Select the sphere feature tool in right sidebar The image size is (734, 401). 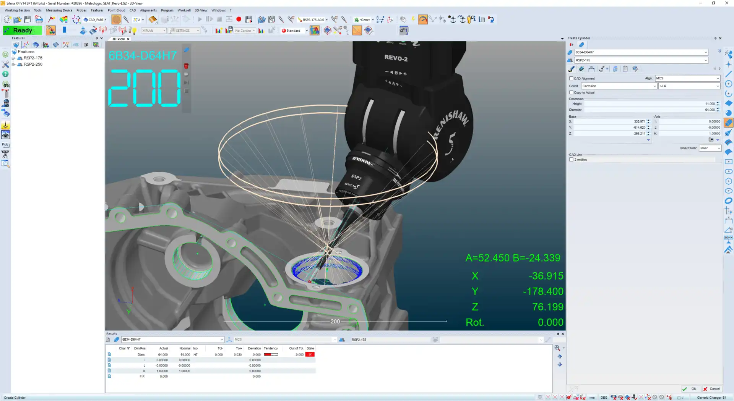728,113
